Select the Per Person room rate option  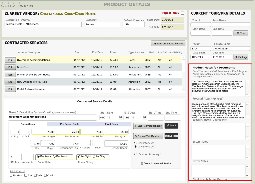point(54,156)
